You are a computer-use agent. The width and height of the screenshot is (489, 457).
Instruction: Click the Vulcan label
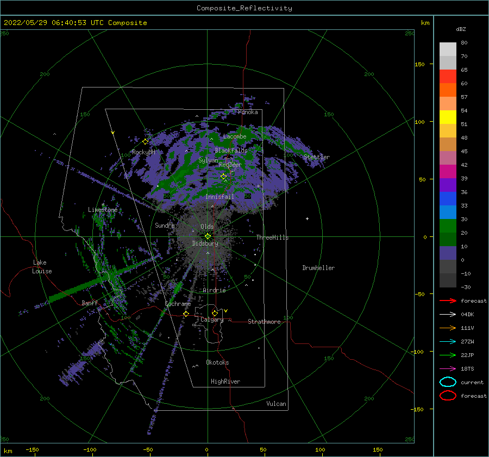coord(276,404)
